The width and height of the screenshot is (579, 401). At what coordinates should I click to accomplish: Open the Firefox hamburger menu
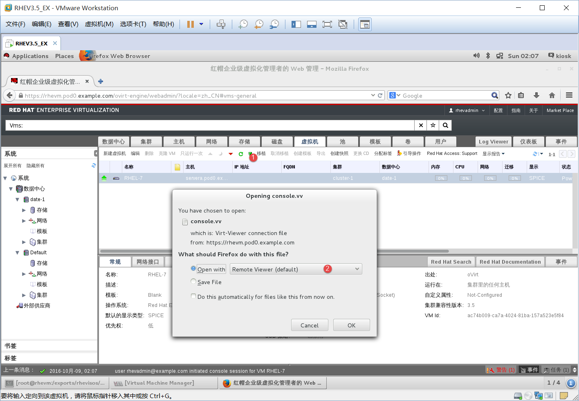coord(569,95)
